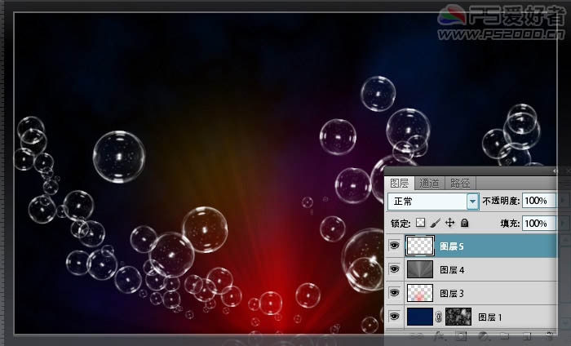Click the lock image pixels brush icon
This screenshot has width=571, height=346.
(x=436, y=223)
